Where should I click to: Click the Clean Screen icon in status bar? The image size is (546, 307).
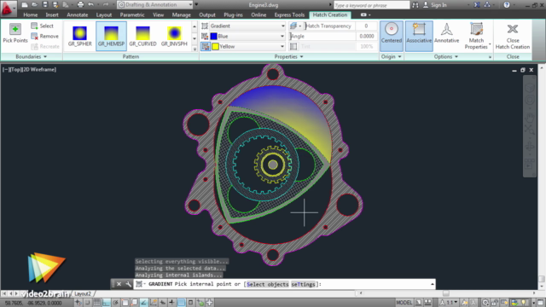pos(540,303)
